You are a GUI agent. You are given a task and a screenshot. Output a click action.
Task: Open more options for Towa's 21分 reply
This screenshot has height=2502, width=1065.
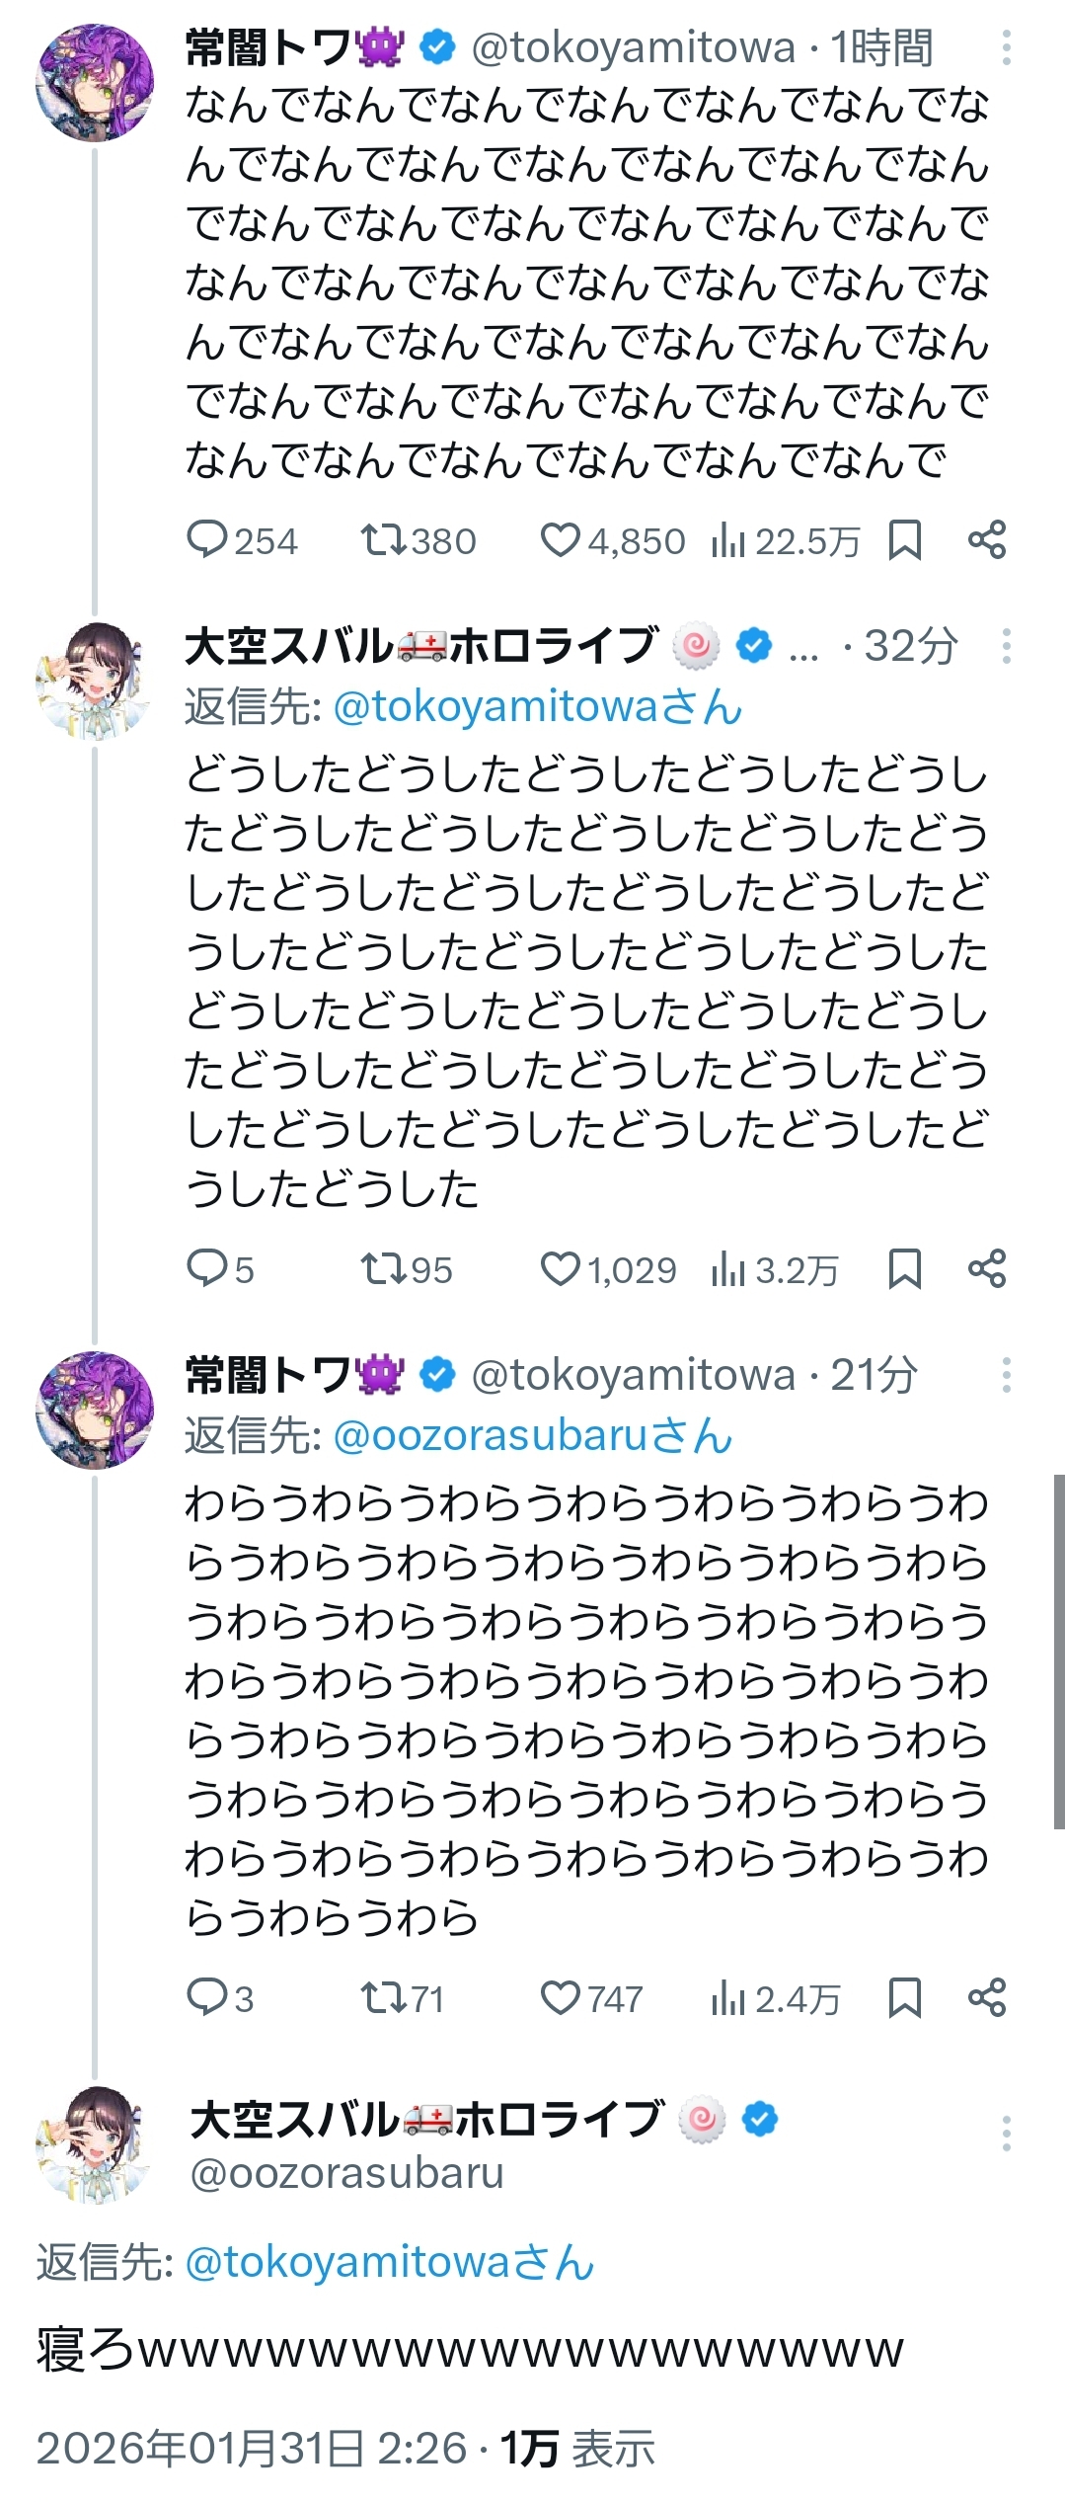1006,1375
